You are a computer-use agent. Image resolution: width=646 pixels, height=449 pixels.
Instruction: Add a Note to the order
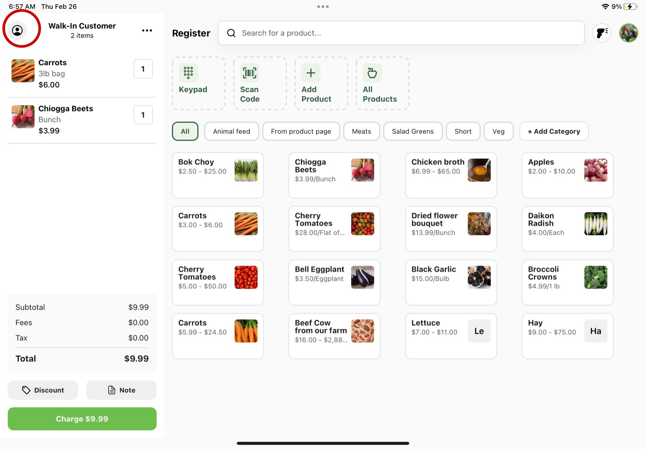121,390
